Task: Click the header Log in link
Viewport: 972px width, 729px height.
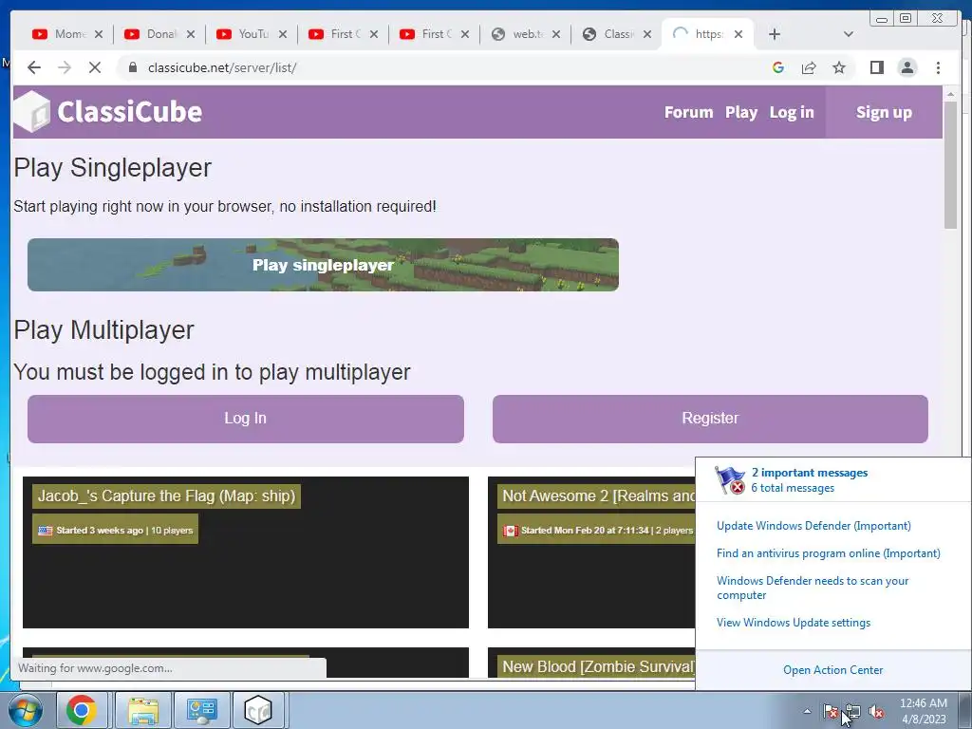Action: (792, 112)
